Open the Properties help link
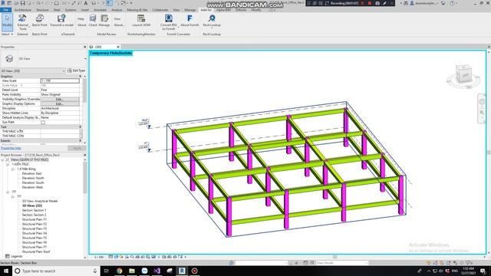The image size is (491, 276). [11, 148]
